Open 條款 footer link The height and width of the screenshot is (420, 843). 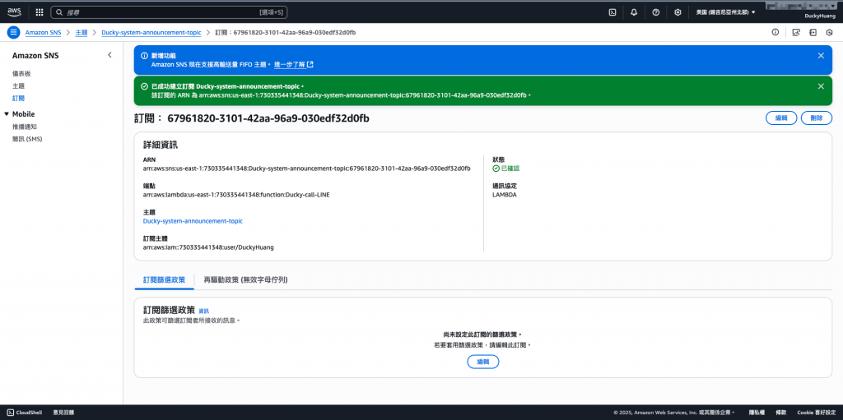pyautogui.click(x=781, y=413)
